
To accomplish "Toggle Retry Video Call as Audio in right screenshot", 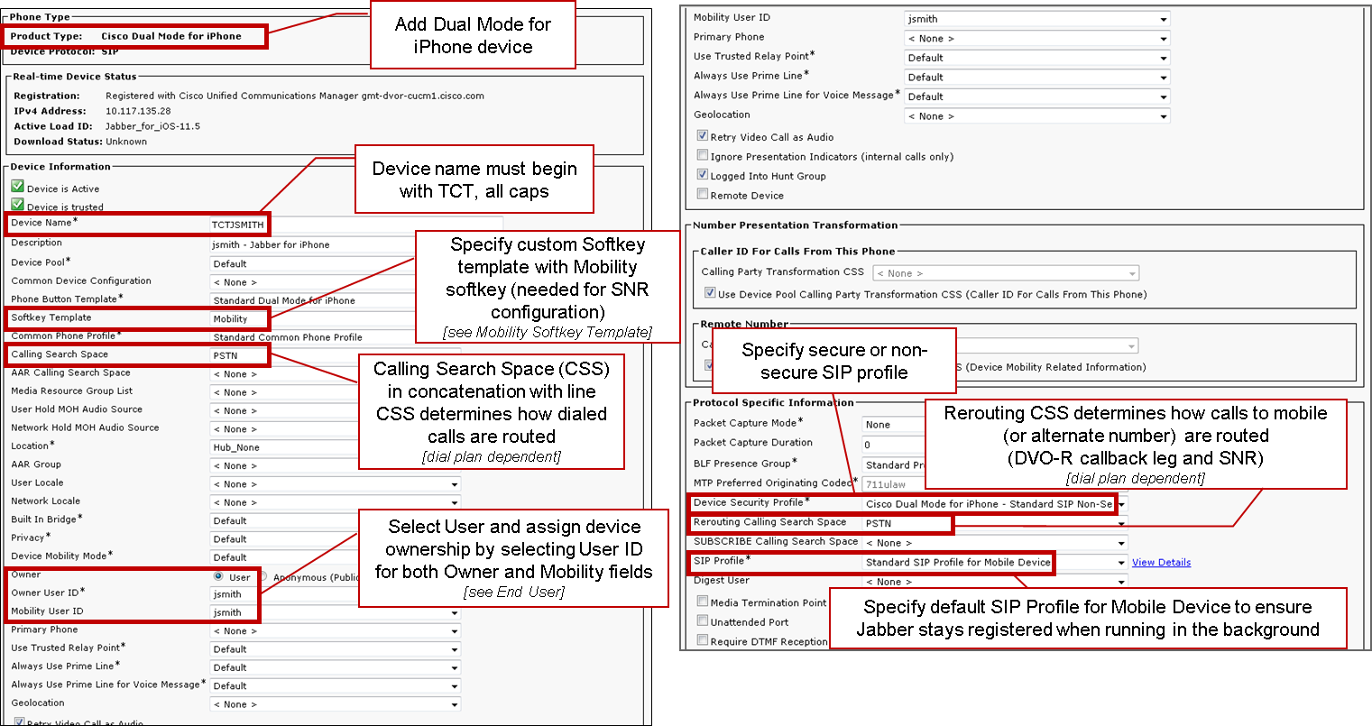I will 702,136.
